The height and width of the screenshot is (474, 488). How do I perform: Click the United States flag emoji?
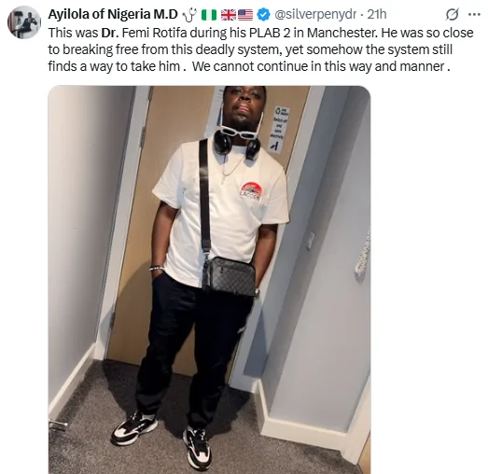245,15
